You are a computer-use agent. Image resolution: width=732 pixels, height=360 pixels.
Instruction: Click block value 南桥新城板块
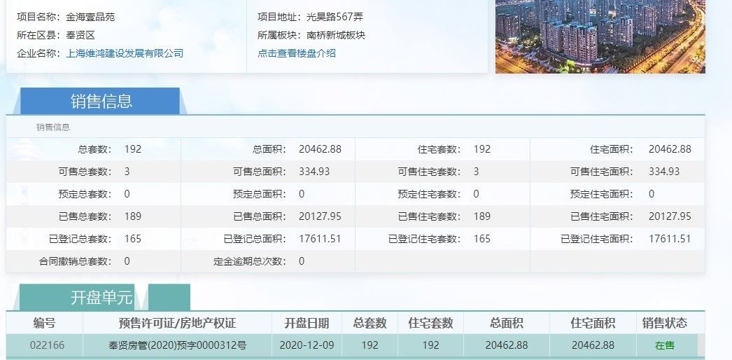click(336, 35)
